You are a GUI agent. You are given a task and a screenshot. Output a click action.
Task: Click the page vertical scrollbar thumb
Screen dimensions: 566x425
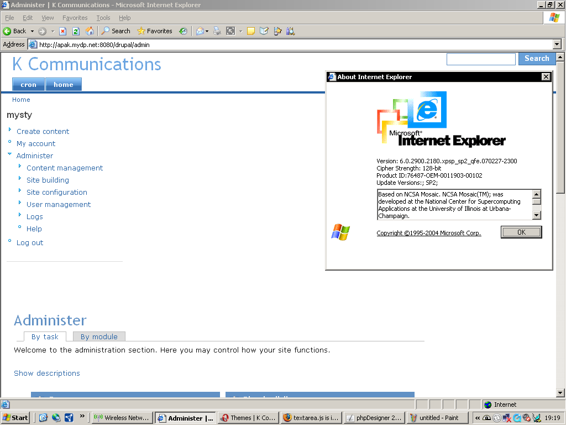pyautogui.click(x=560, y=127)
